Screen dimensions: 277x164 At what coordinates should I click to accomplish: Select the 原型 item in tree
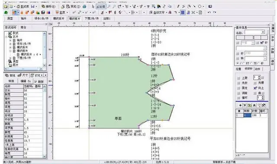(x=16, y=61)
